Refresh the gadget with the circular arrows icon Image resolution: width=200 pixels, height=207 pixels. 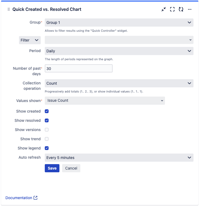[x=181, y=9]
